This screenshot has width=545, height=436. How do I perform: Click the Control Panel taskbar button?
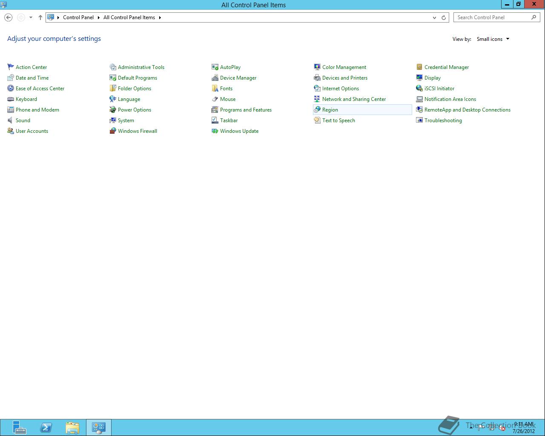99,427
